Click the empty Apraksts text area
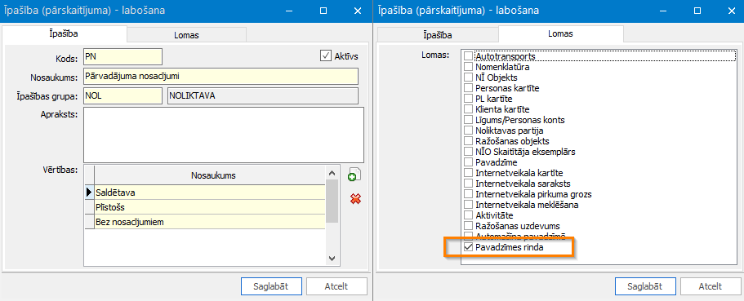 click(224, 135)
